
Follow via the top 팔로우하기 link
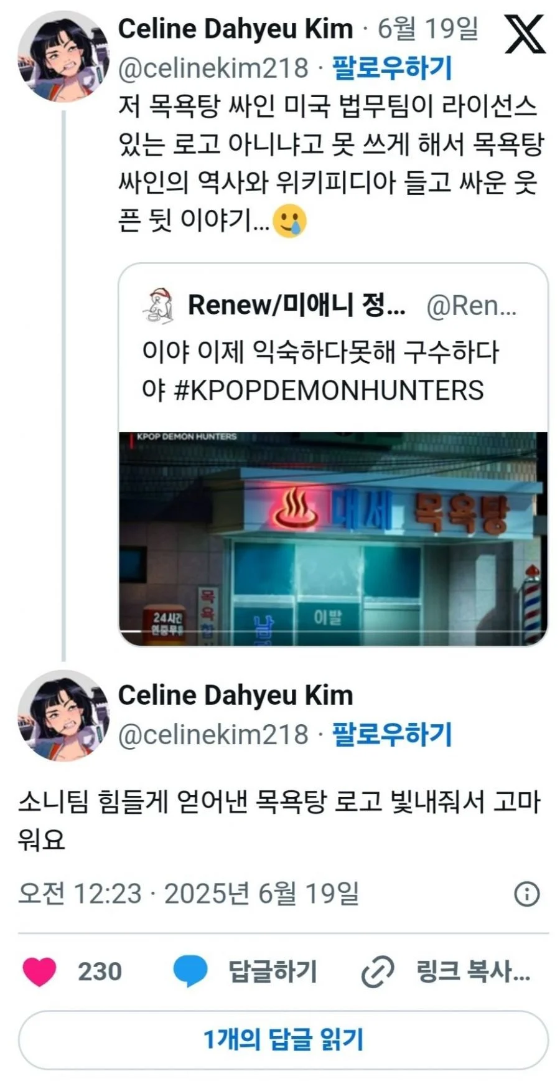392,68
